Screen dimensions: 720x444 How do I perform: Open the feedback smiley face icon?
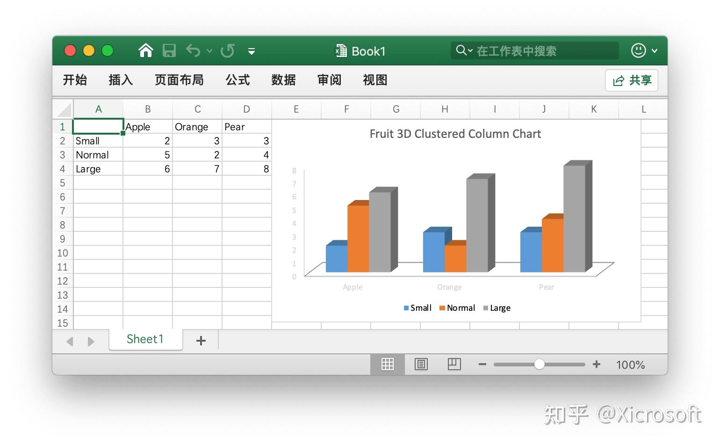(638, 50)
